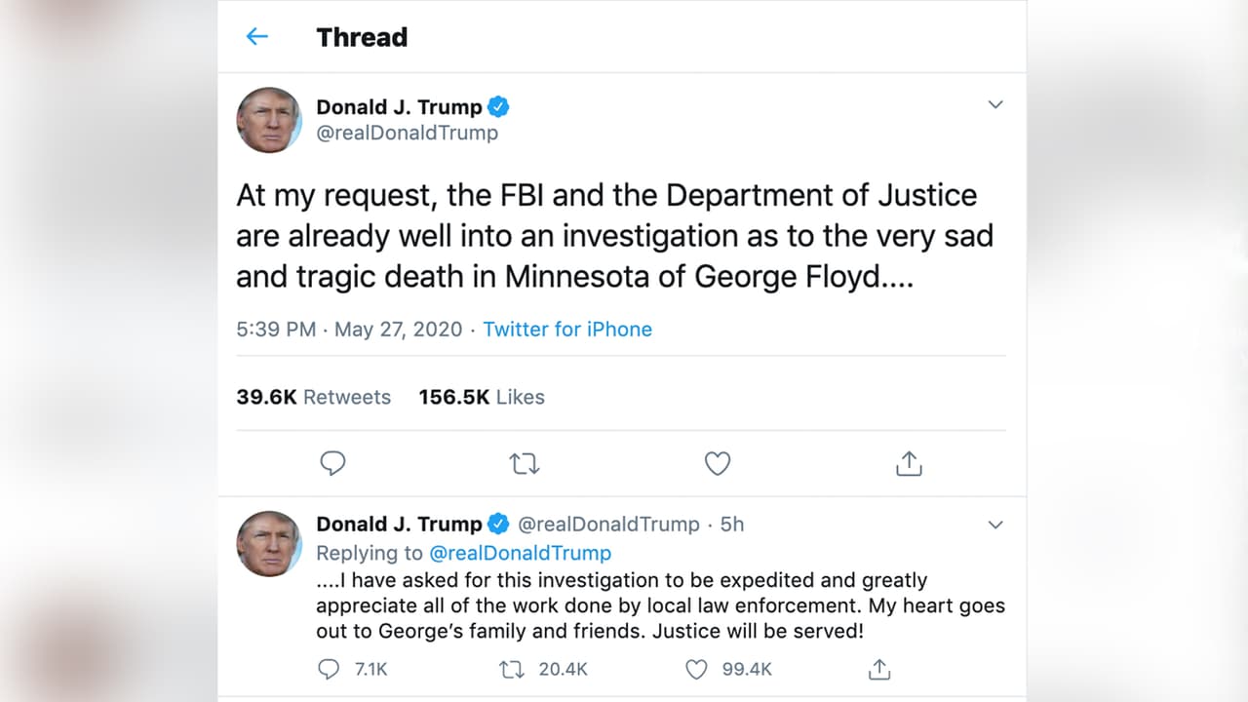The width and height of the screenshot is (1248, 702).
Task: Share the main tweet via the share icon
Action: (x=908, y=463)
